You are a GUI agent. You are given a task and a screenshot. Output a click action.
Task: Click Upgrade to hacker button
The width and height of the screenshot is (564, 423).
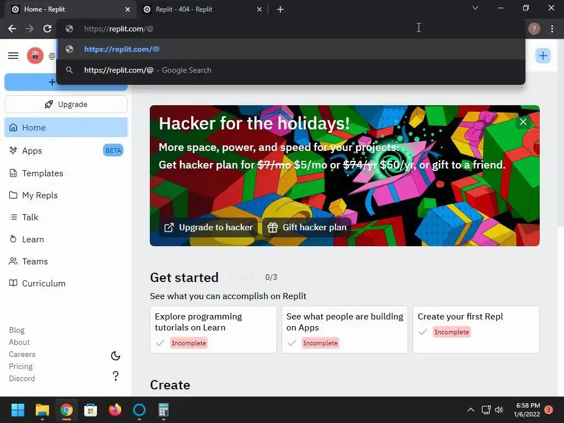[209, 227]
